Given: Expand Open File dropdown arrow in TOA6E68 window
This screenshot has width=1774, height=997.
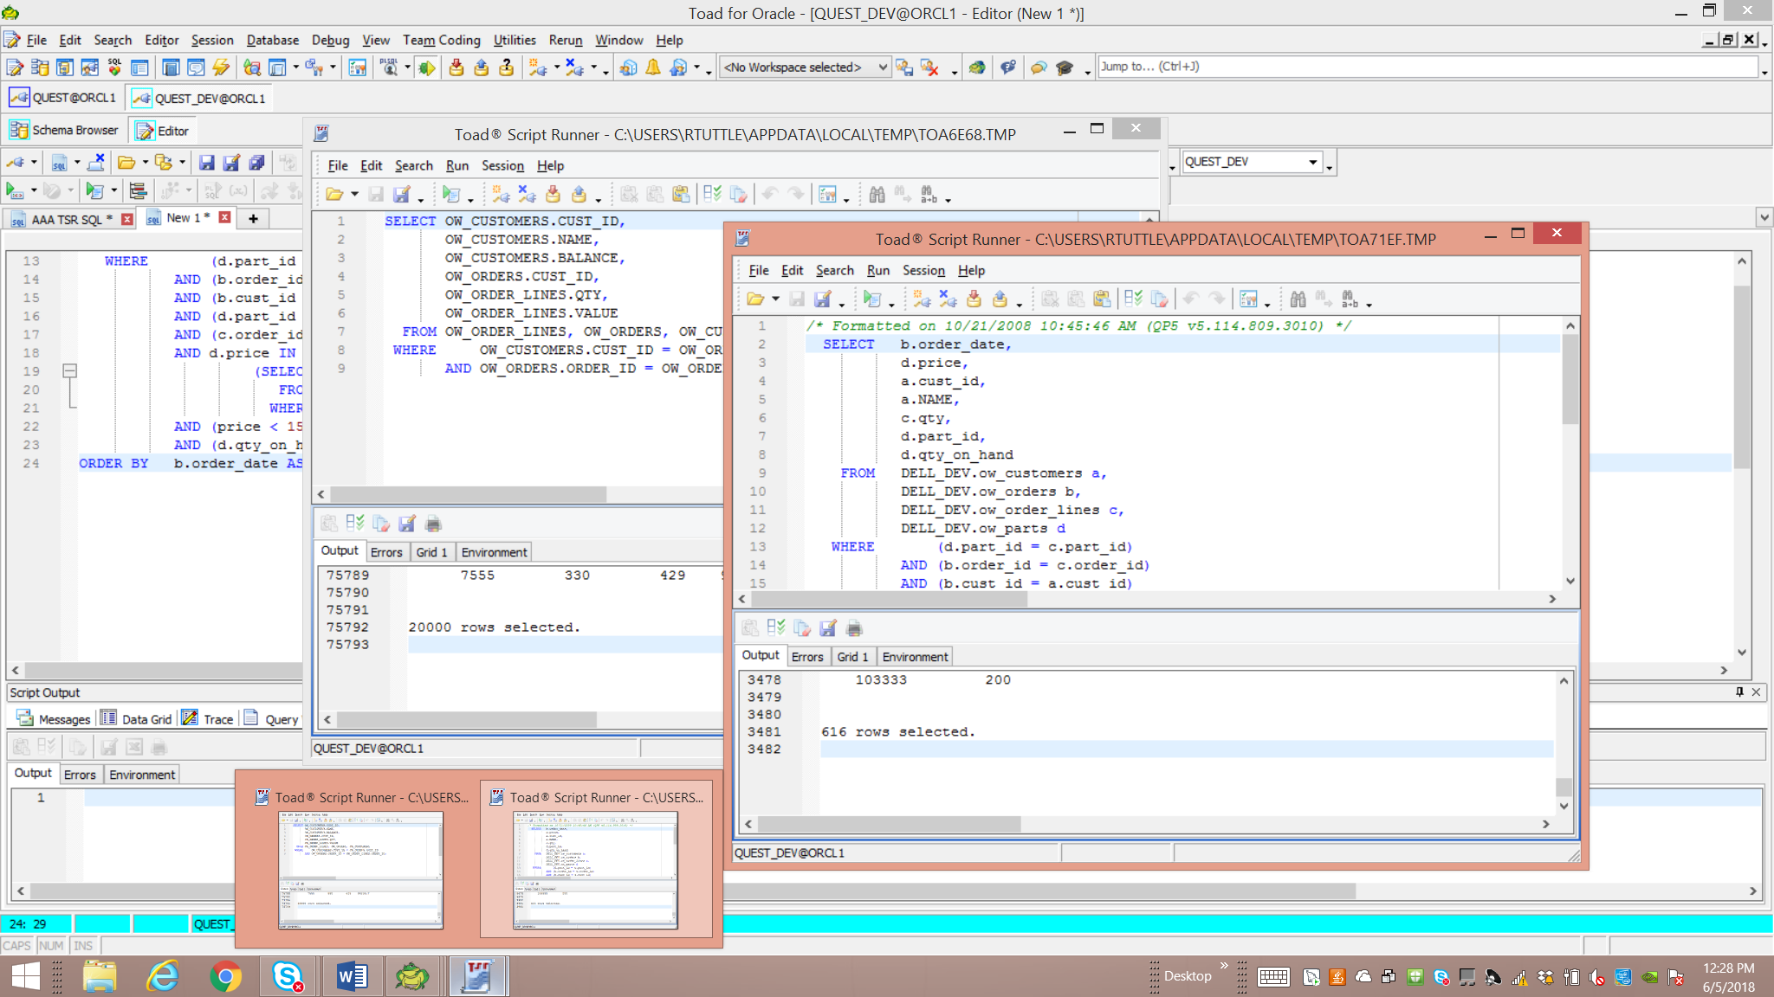Looking at the screenshot, I should pyautogui.click(x=354, y=195).
